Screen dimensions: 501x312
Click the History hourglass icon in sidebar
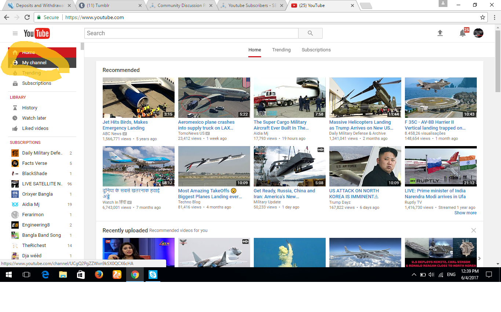(15, 108)
